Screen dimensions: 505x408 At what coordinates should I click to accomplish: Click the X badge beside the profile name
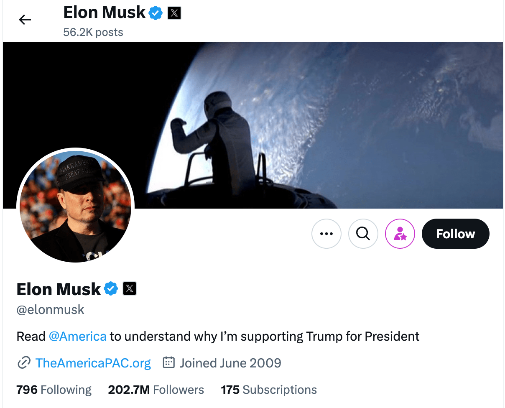[130, 288]
